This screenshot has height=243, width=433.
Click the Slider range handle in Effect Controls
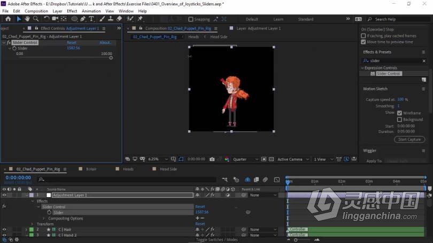pos(111,58)
